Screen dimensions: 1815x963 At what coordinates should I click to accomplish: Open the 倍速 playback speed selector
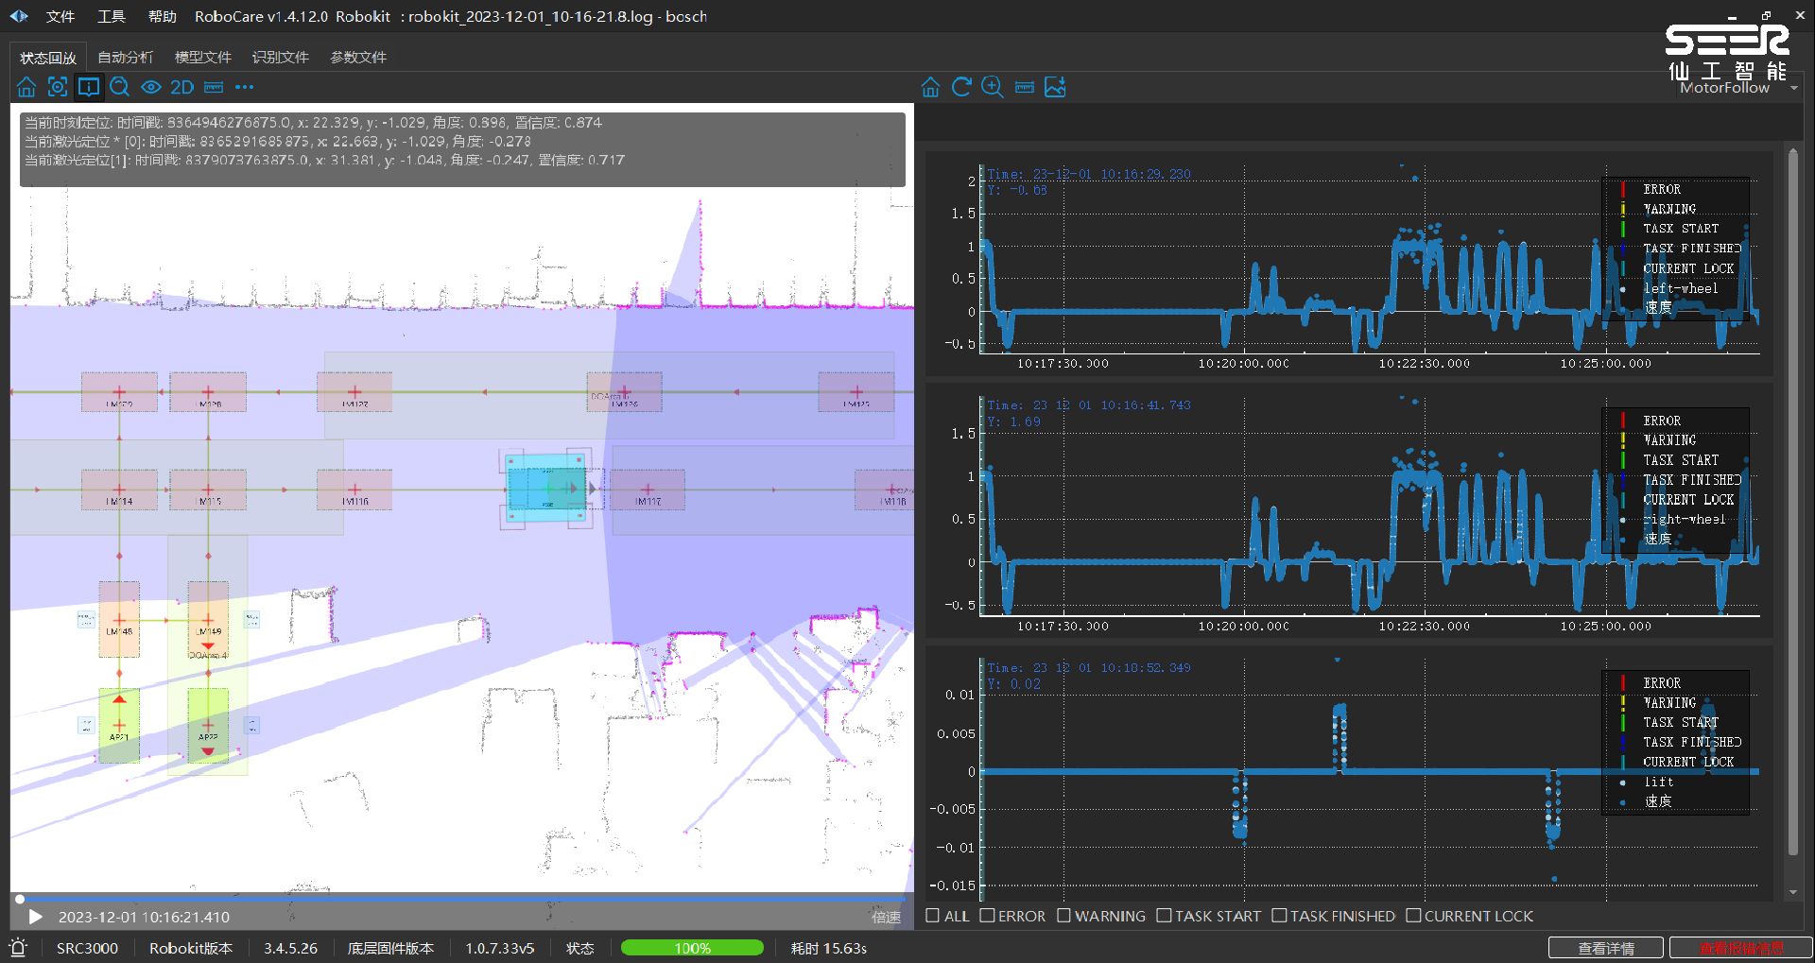(x=886, y=917)
